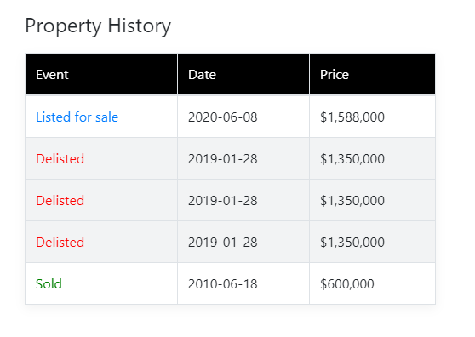Click the first Delisted event

60,158
